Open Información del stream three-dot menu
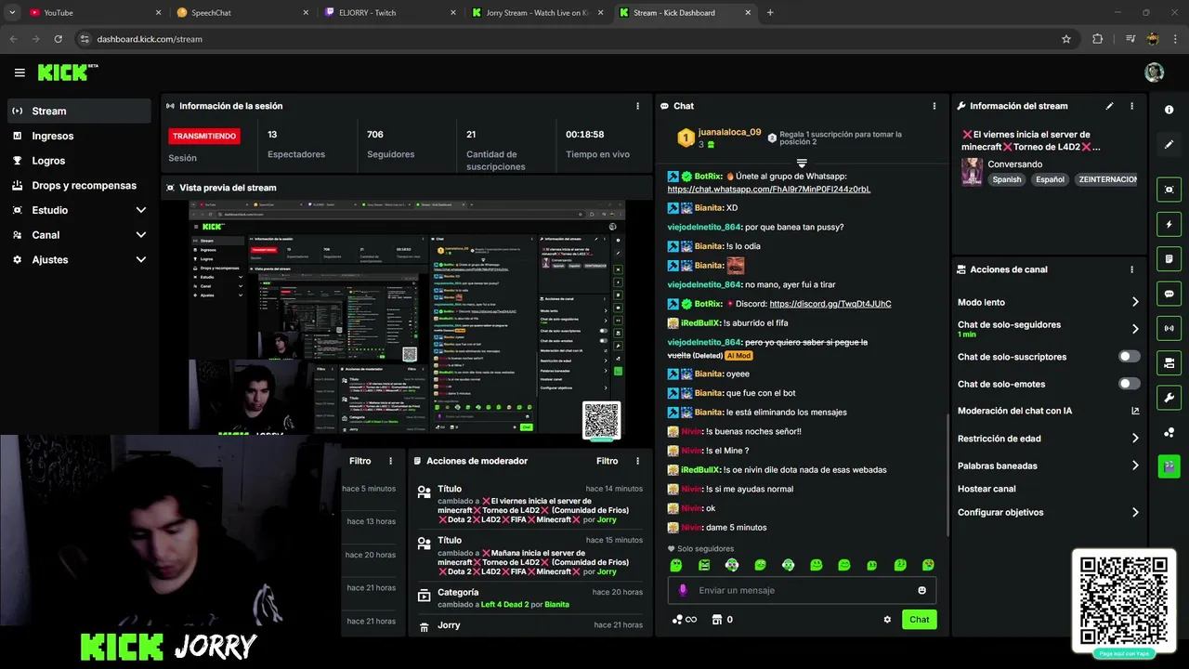 click(1131, 106)
